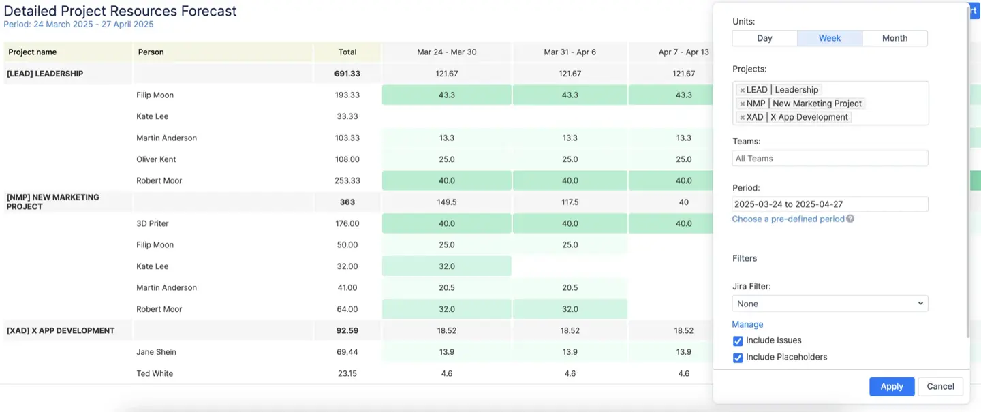Remove the XAD | X App Development tag
The image size is (981, 412).
coord(742,116)
